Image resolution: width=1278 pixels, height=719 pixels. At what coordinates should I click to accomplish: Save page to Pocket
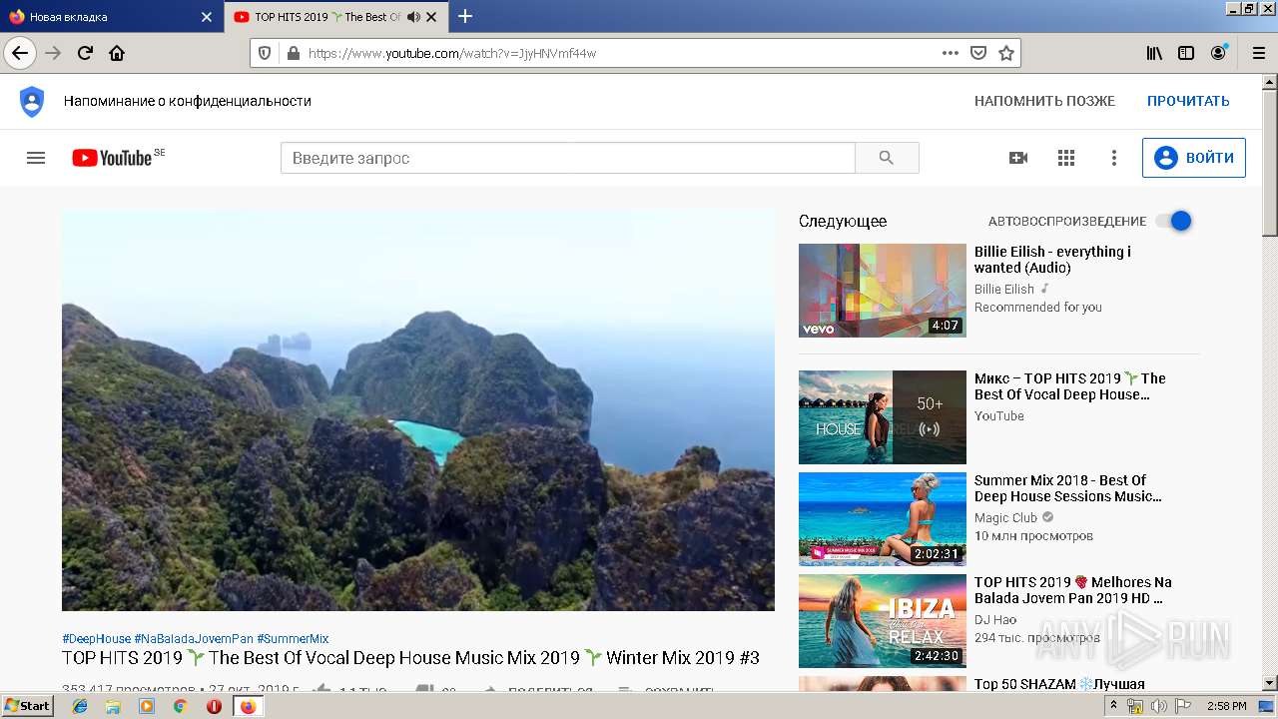978,53
